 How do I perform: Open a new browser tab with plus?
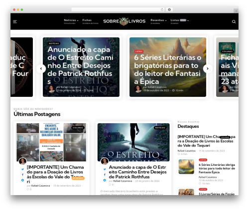(x=236, y=11)
